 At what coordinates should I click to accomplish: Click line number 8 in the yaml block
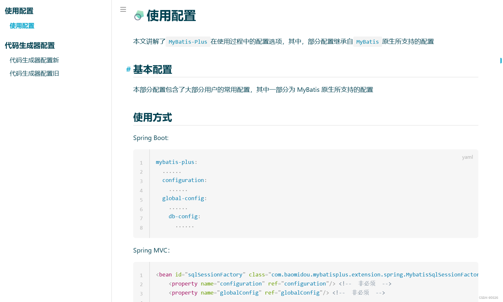[x=141, y=228]
